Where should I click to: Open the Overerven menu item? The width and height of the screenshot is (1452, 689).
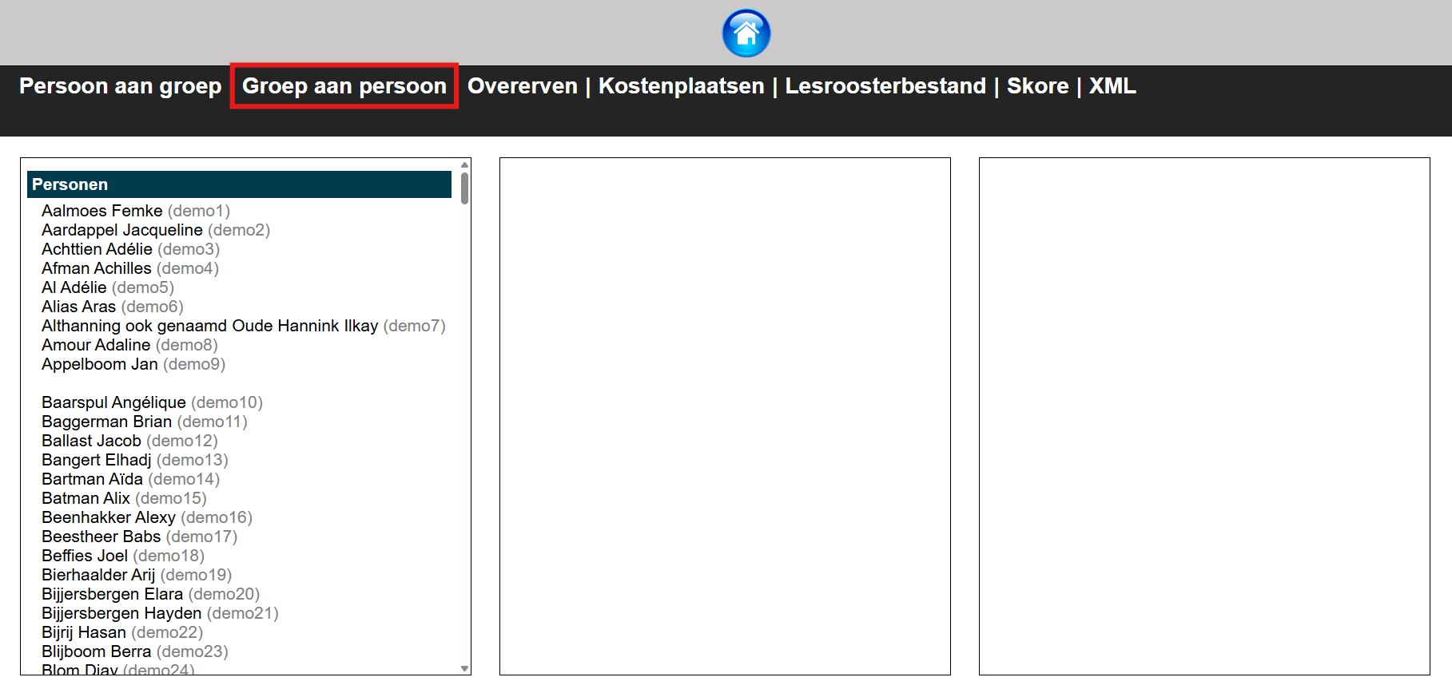522,86
